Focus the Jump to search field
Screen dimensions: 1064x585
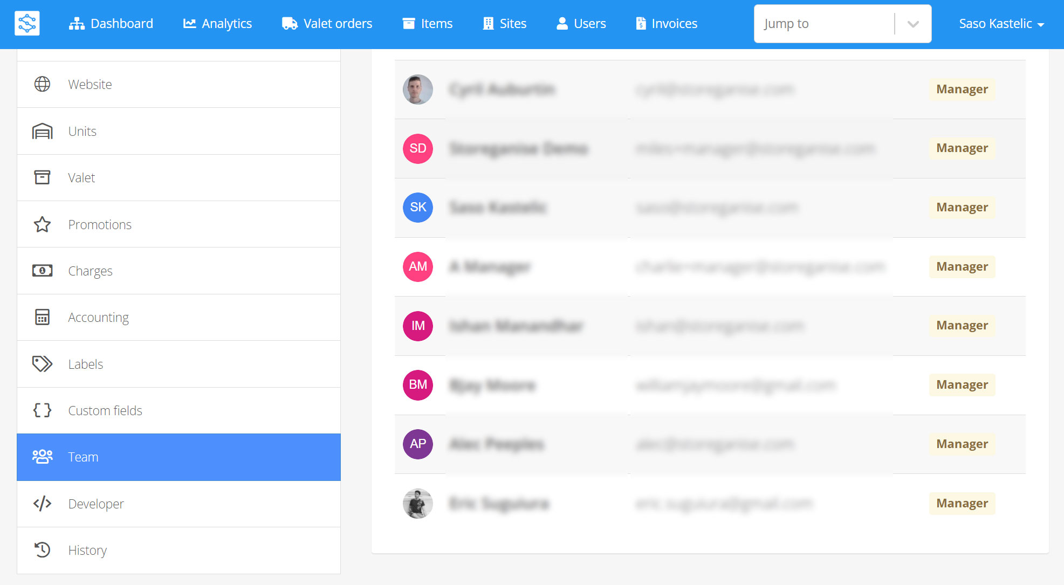(x=822, y=24)
